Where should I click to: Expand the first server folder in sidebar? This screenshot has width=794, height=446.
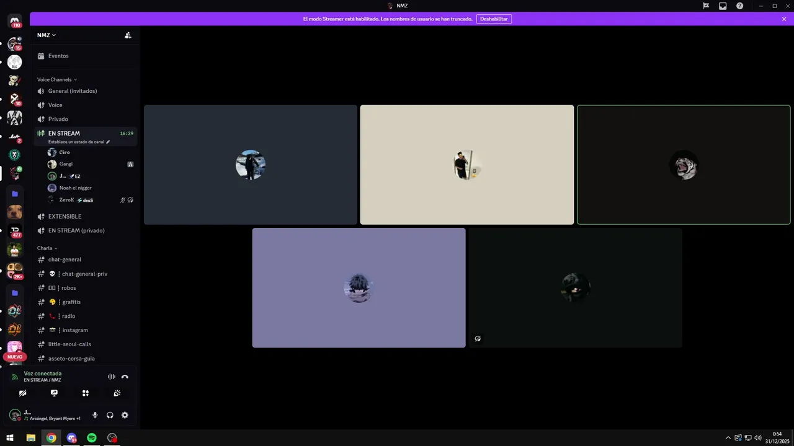pyautogui.click(x=15, y=194)
